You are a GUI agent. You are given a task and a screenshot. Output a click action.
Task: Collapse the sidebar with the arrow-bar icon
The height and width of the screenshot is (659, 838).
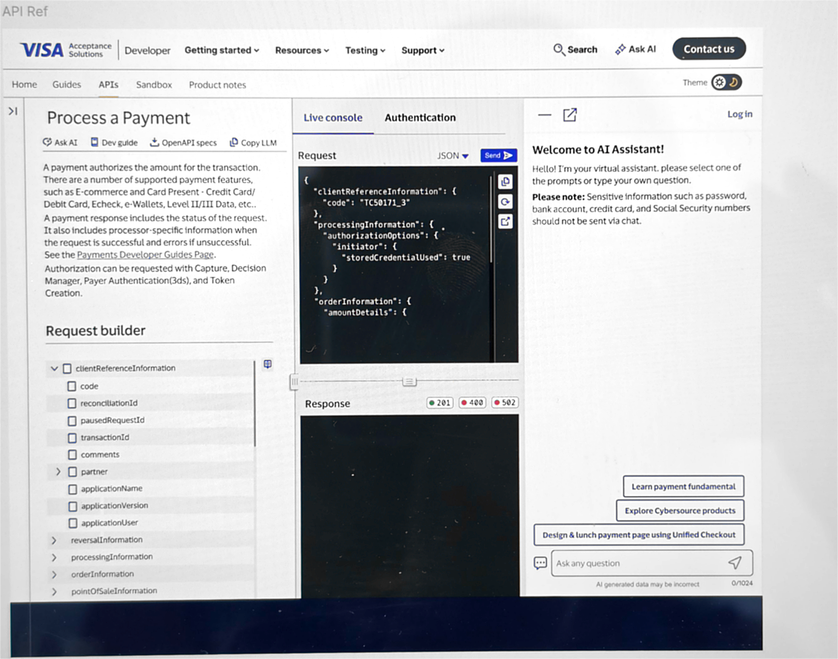[13, 111]
